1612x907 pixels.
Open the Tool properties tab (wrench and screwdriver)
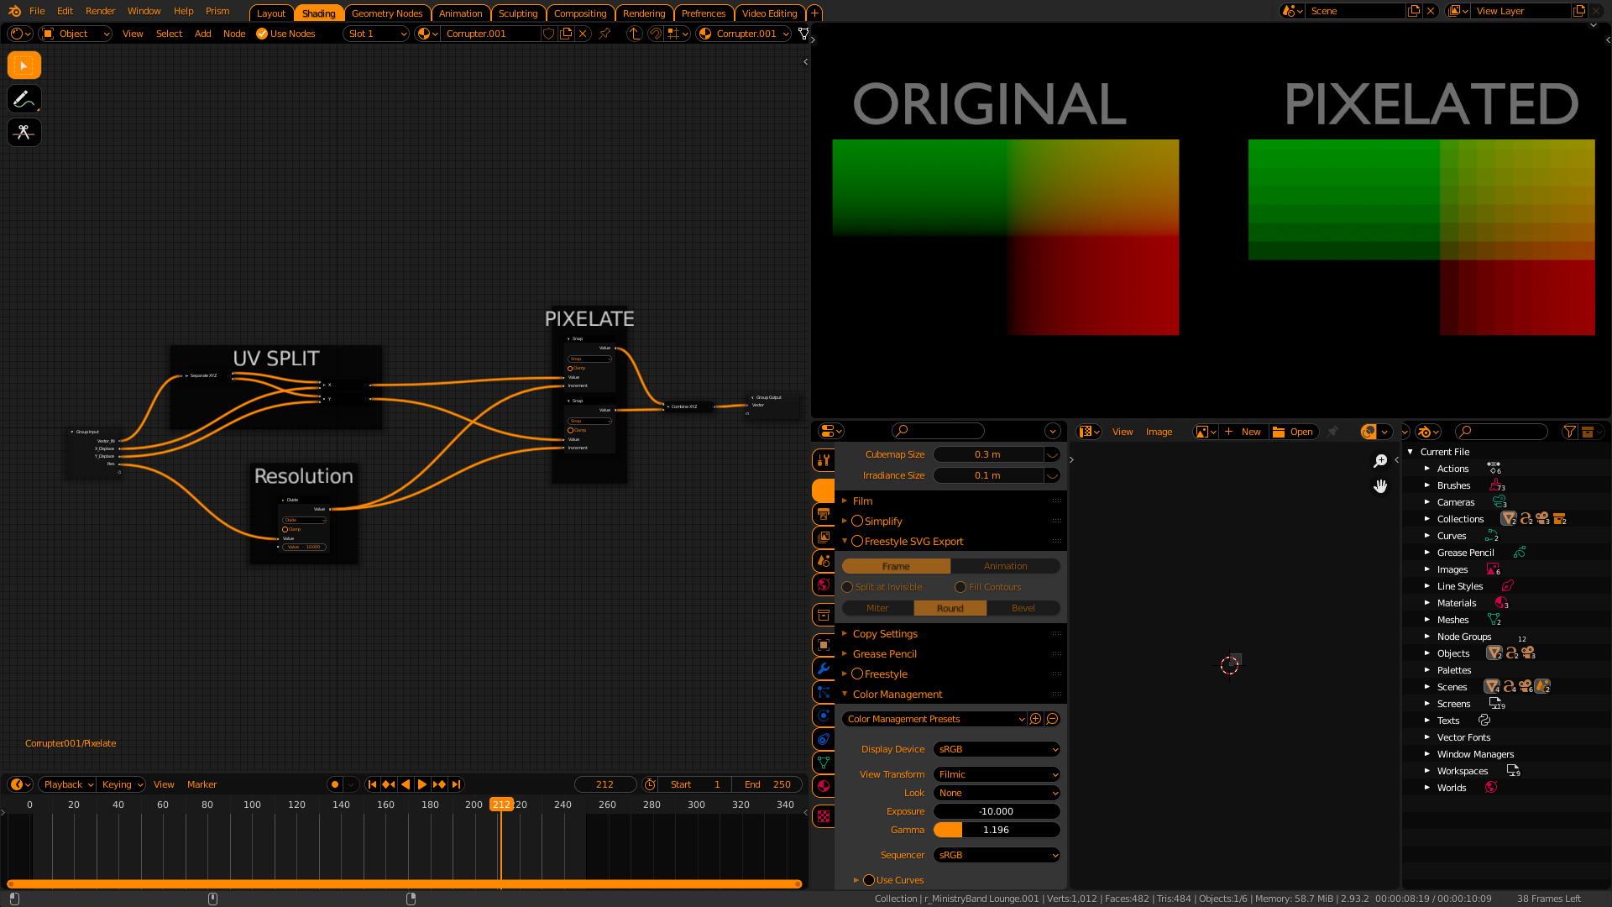click(x=824, y=460)
